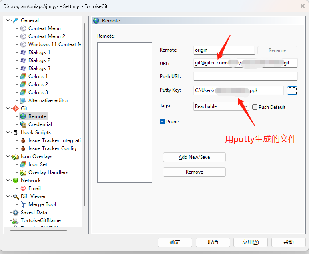The image size is (309, 254).
Task: Collapse the Icon Overlays tree node
Action: click(x=8, y=156)
